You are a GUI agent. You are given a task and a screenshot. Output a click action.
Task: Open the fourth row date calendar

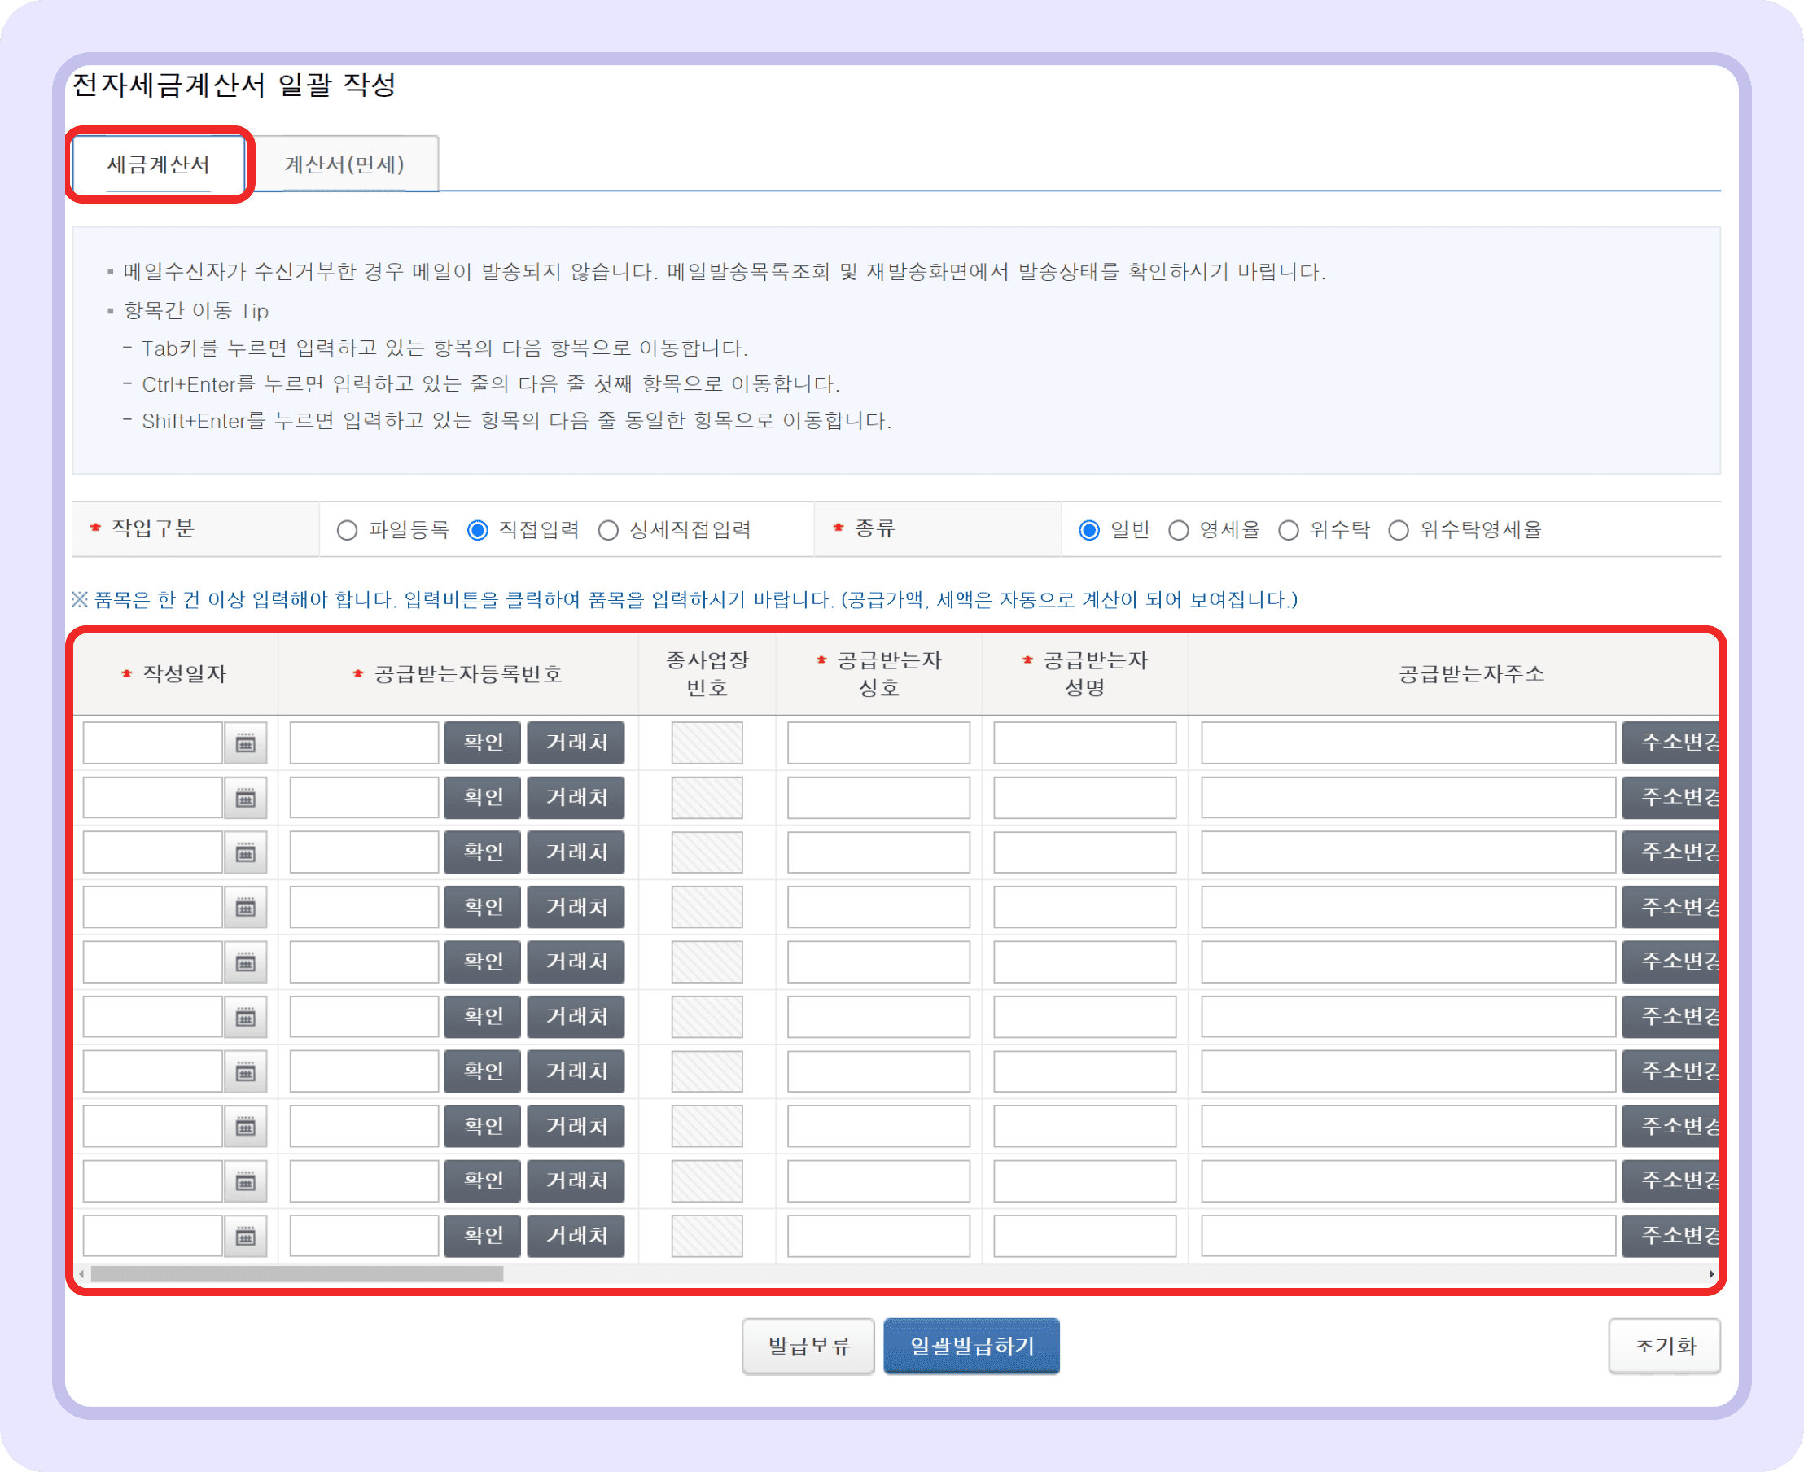(x=246, y=906)
